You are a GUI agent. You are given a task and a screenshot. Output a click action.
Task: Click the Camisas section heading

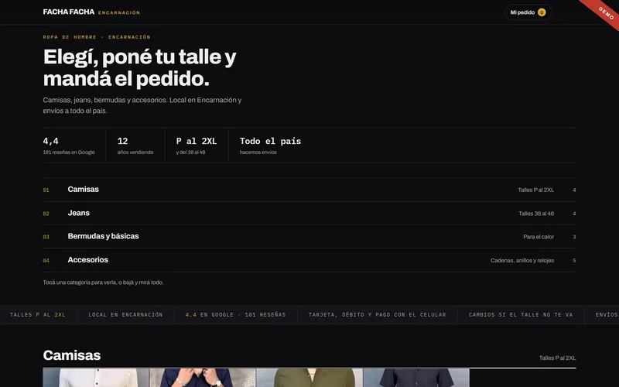click(72, 355)
